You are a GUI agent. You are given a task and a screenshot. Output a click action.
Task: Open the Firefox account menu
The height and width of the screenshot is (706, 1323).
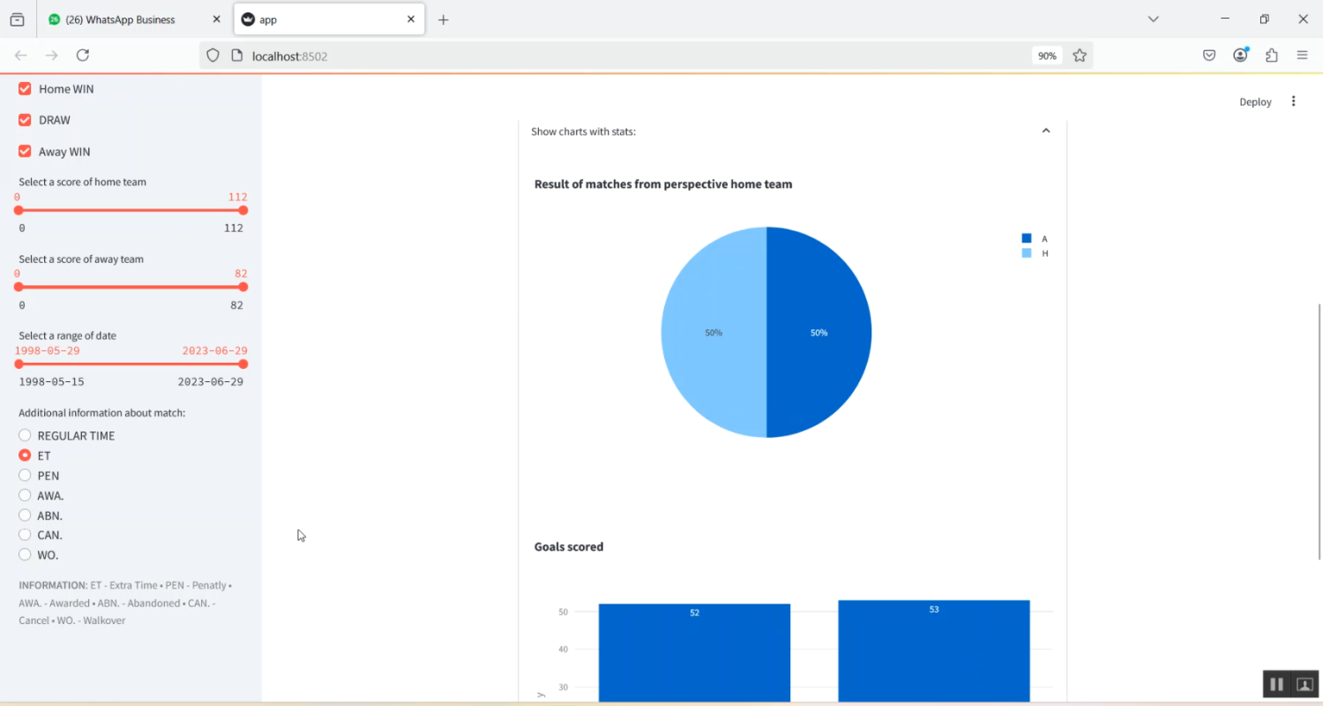1240,55
